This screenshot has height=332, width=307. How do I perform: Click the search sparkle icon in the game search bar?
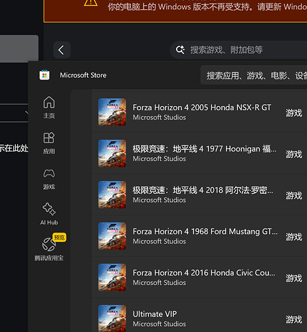[x=180, y=50]
